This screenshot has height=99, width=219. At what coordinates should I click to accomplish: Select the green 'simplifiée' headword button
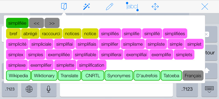(17, 23)
